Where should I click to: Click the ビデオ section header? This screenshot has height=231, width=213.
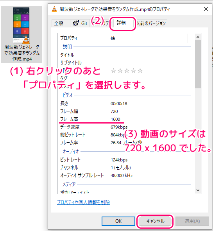(68, 95)
